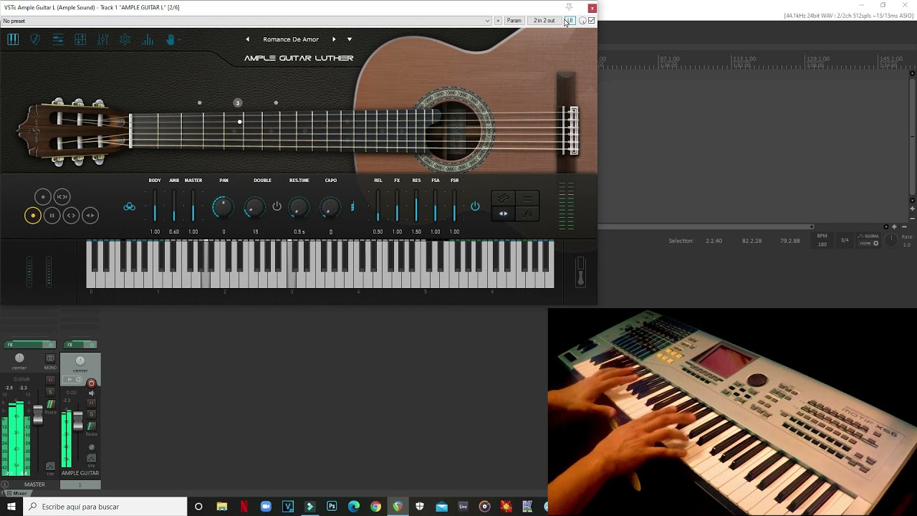The height and width of the screenshot is (516, 917).
Task: Adjust the MASTER level slider
Action: tap(193, 206)
